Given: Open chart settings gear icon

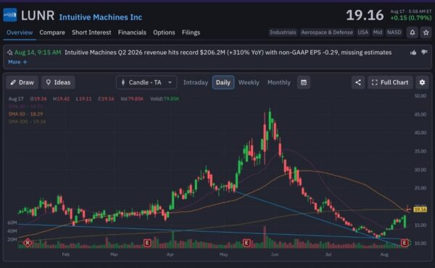Looking at the screenshot, I should 422,82.
